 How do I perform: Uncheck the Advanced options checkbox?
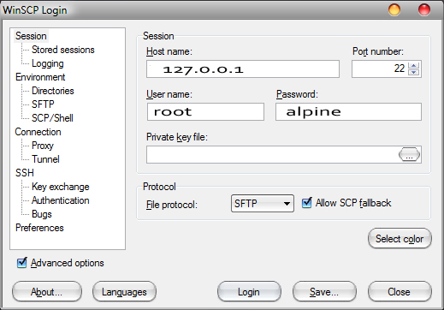(x=21, y=263)
